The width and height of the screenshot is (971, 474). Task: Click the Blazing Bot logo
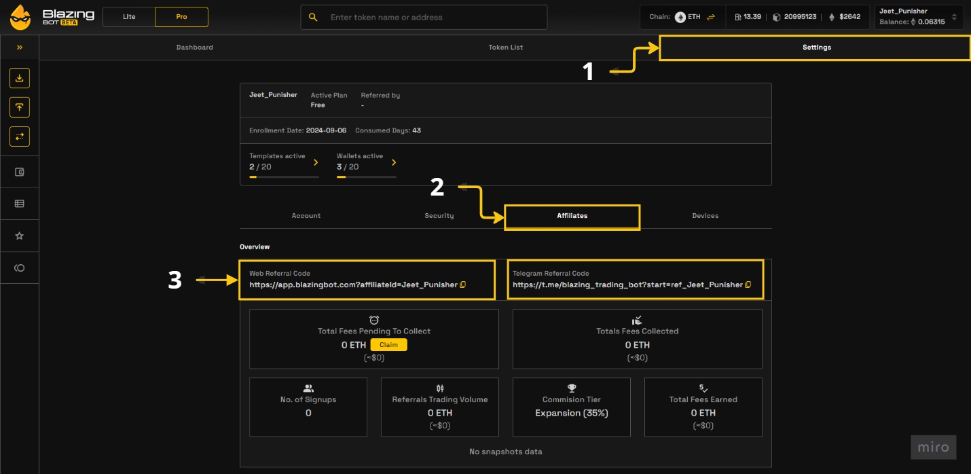click(x=52, y=17)
